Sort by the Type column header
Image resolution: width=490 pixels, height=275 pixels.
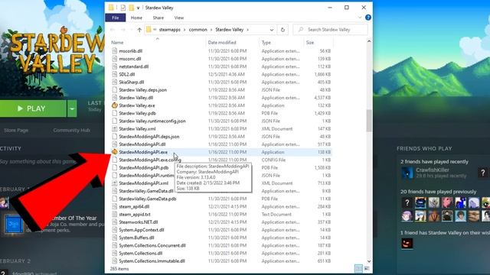click(x=266, y=43)
